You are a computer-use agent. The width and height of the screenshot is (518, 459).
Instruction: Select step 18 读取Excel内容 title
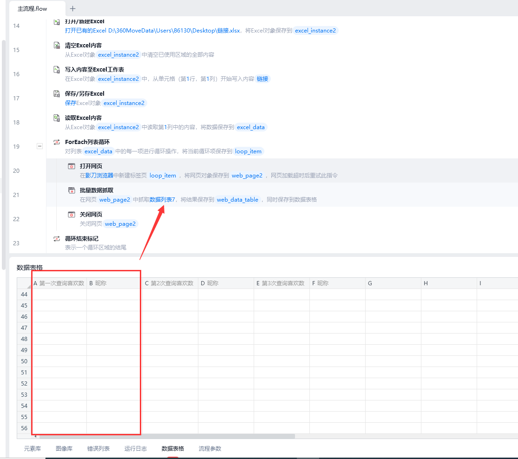pos(83,118)
